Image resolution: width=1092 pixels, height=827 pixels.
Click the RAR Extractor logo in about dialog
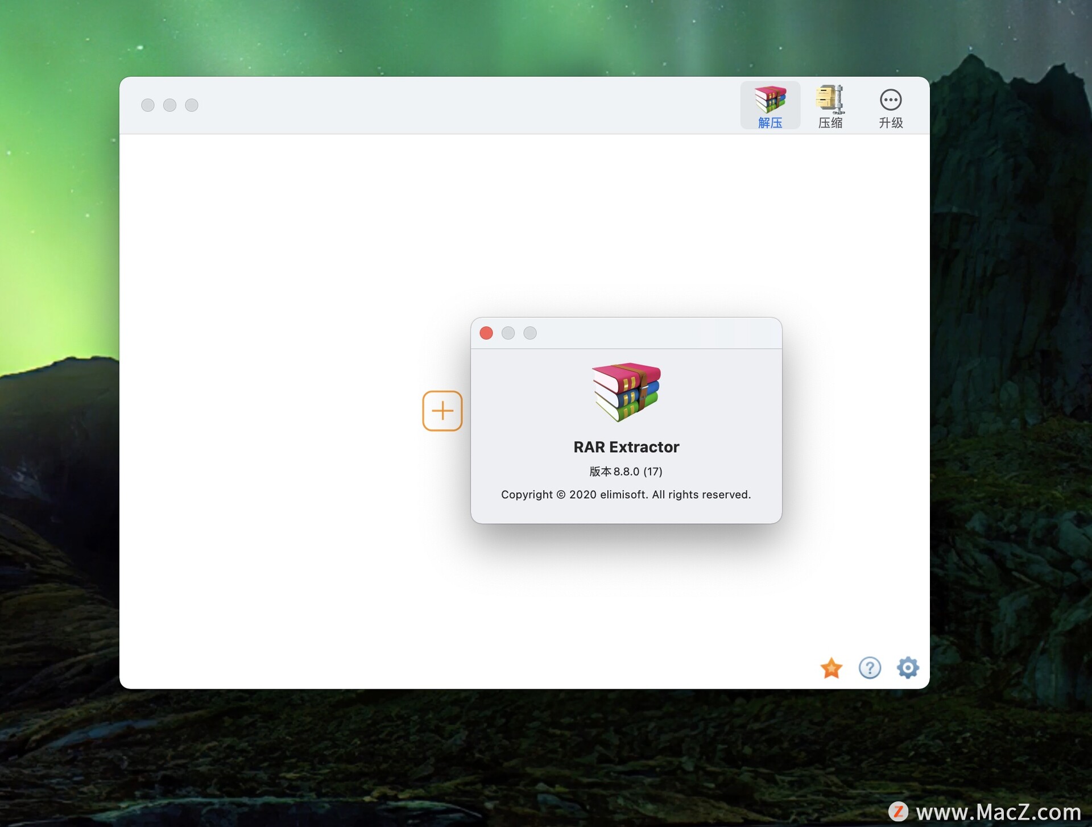(x=626, y=392)
